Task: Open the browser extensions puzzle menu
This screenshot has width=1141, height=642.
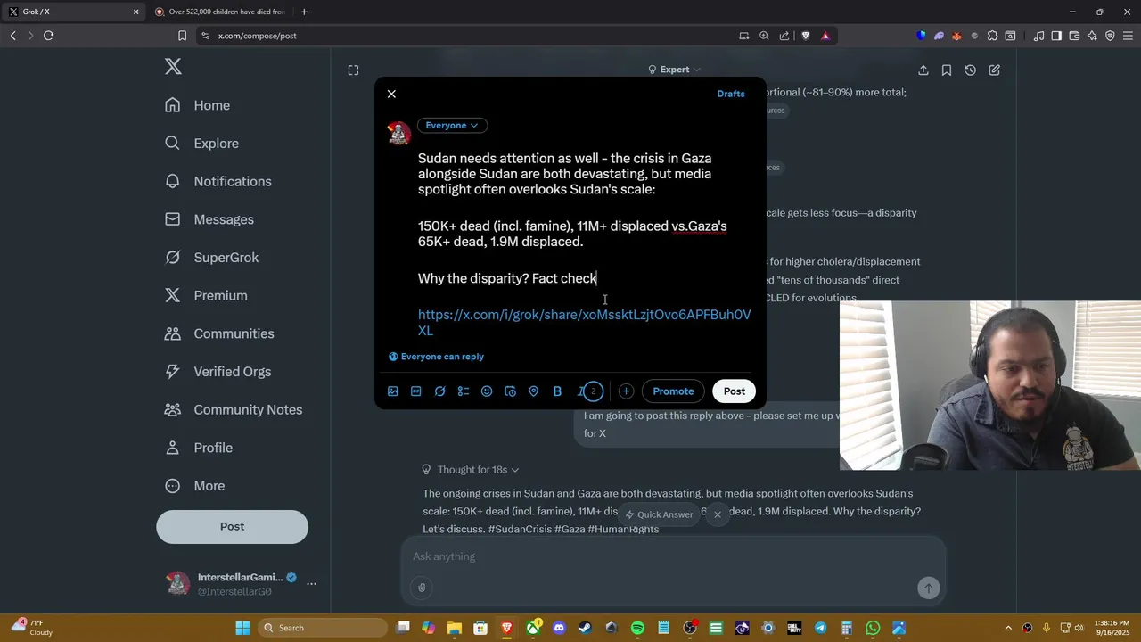Action: [992, 36]
